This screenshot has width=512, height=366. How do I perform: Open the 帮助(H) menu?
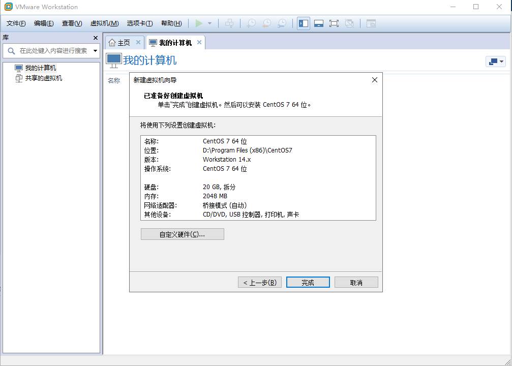171,23
